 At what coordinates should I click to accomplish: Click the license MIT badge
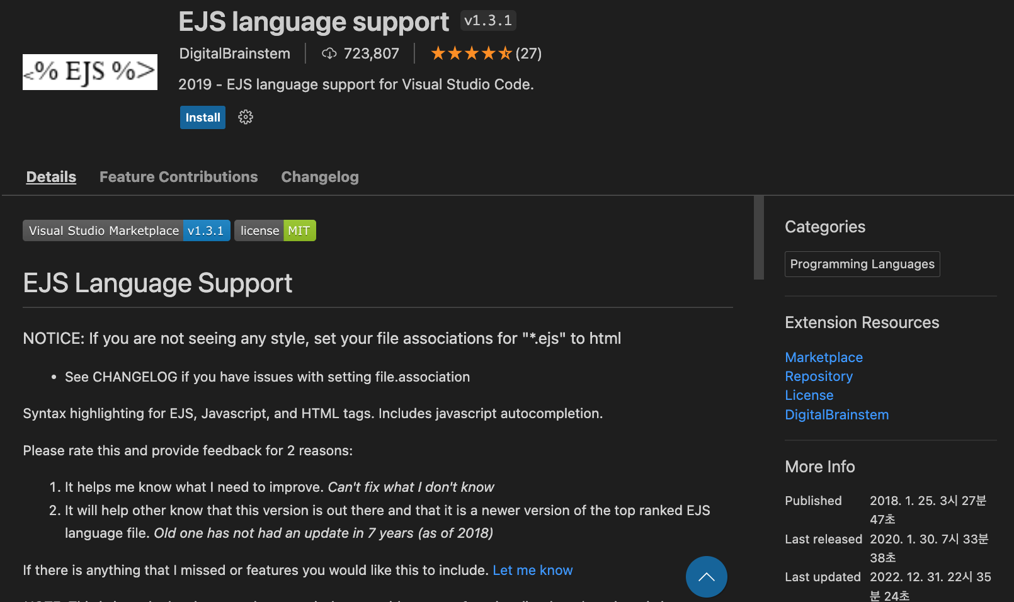click(x=275, y=230)
